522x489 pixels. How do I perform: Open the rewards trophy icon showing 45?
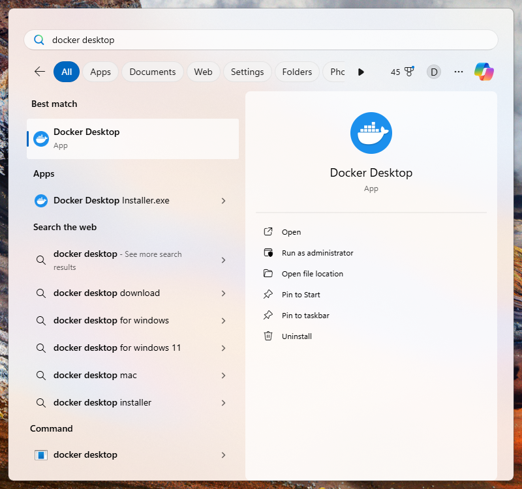[409, 71]
